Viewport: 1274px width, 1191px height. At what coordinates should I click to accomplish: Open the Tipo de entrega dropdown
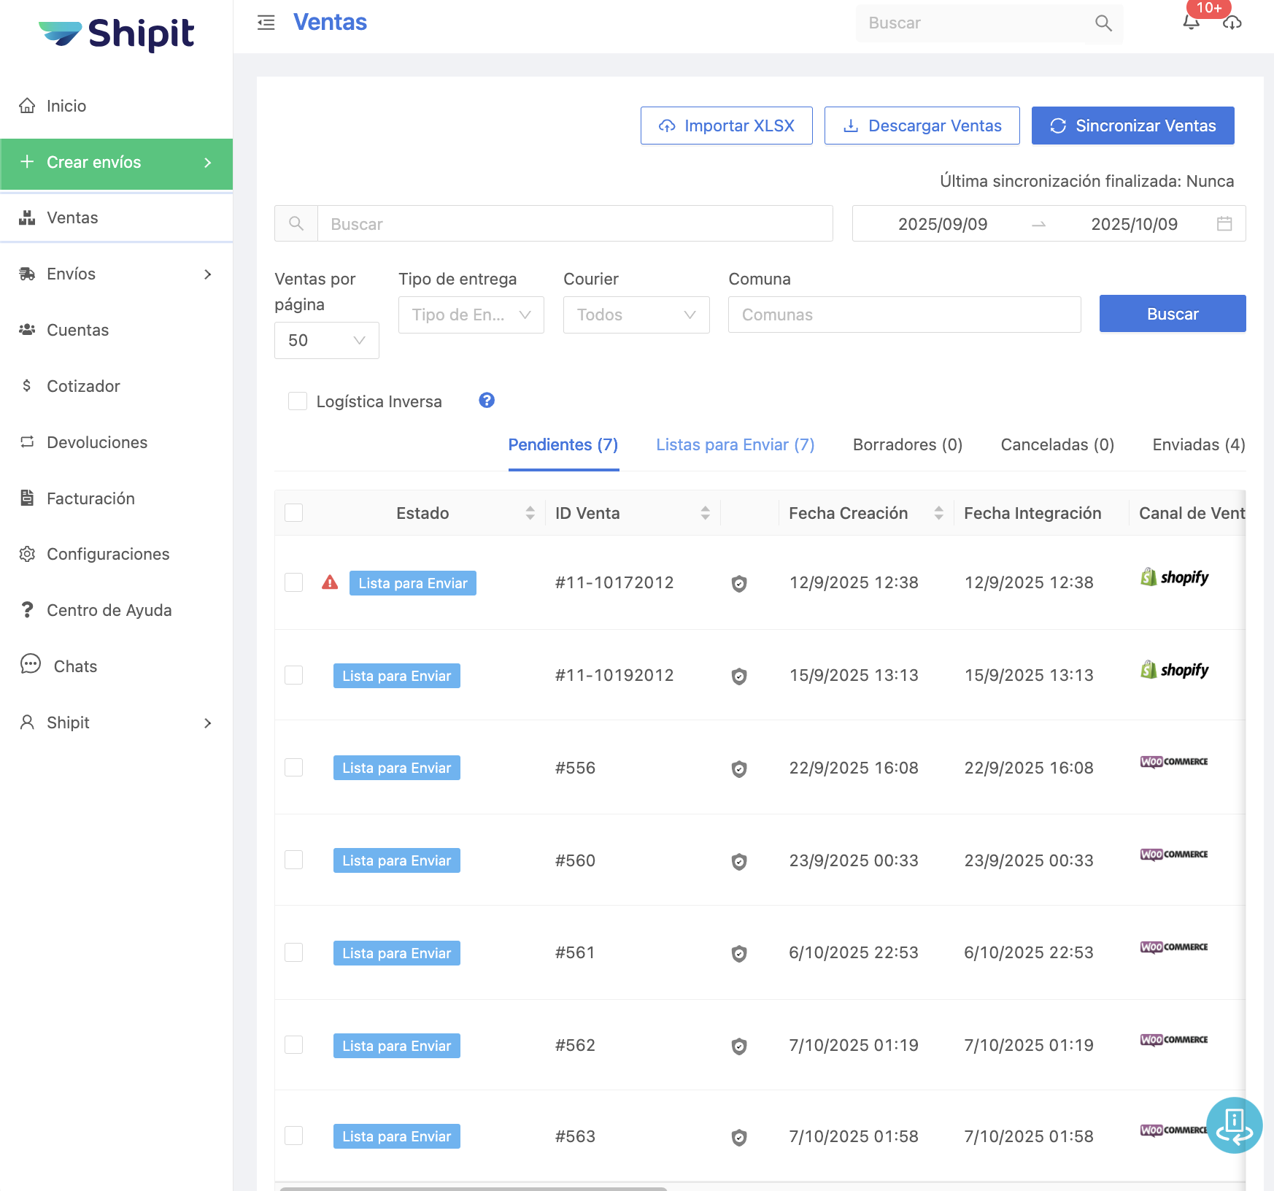point(471,315)
